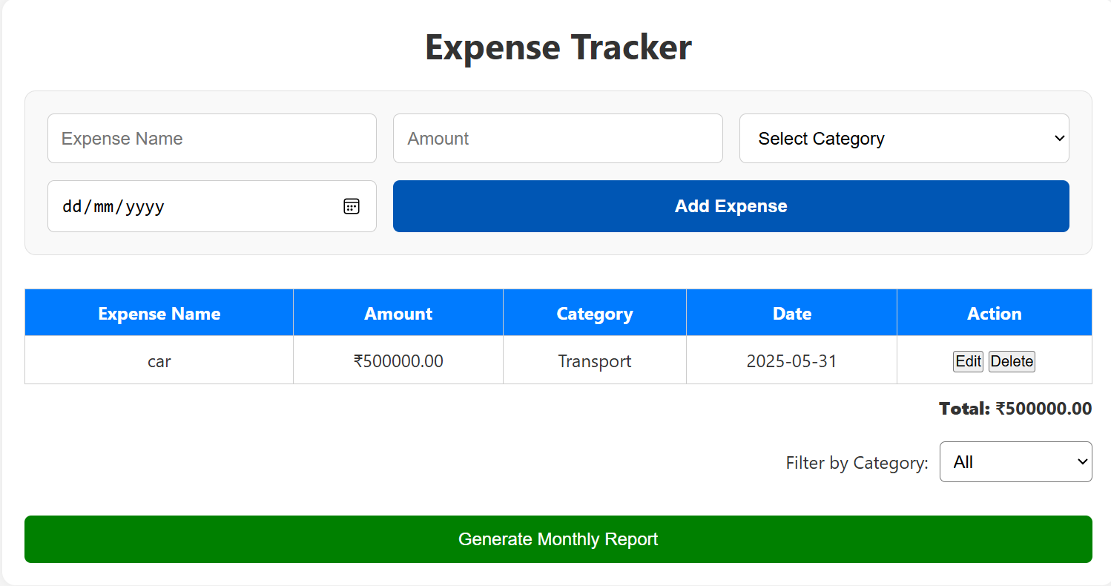Expand the Filter by Category dropdown
Image resolution: width=1111 pixels, height=586 pixels.
(1016, 462)
